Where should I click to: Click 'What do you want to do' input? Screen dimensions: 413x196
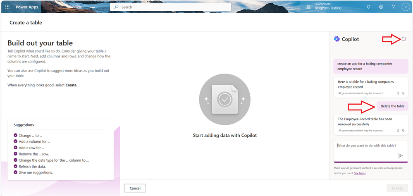371,151
